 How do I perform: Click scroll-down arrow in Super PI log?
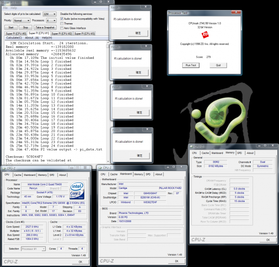[x=108, y=161]
